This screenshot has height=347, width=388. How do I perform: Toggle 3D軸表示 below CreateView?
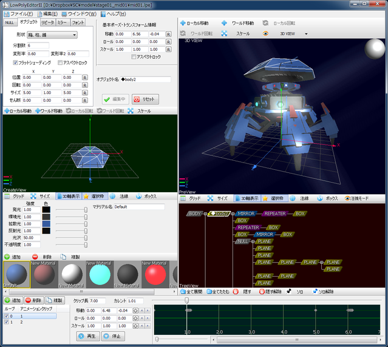tap(69, 197)
